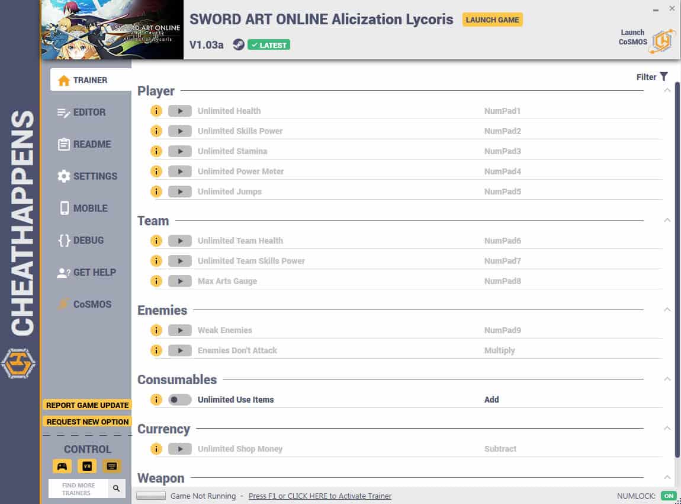Activate Unlimited Stamina play toggle
Screen dimensions: 681x504
pyautogui.click(x=180, y=151)
